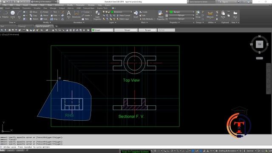Choose the Leader annotation tool

pos(86,15)
